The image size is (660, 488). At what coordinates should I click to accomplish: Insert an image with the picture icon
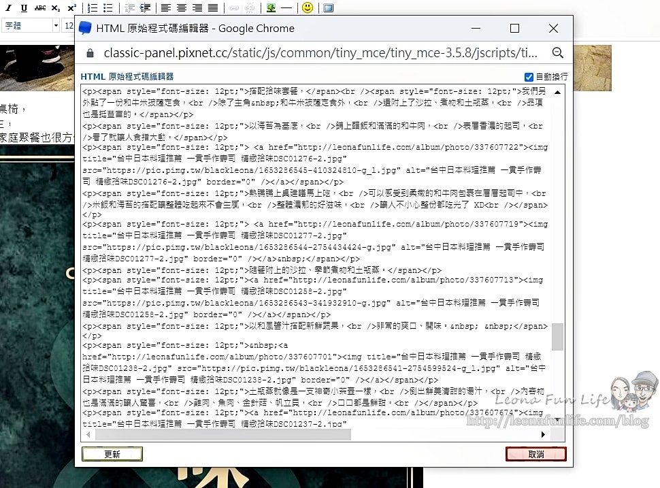271,8
